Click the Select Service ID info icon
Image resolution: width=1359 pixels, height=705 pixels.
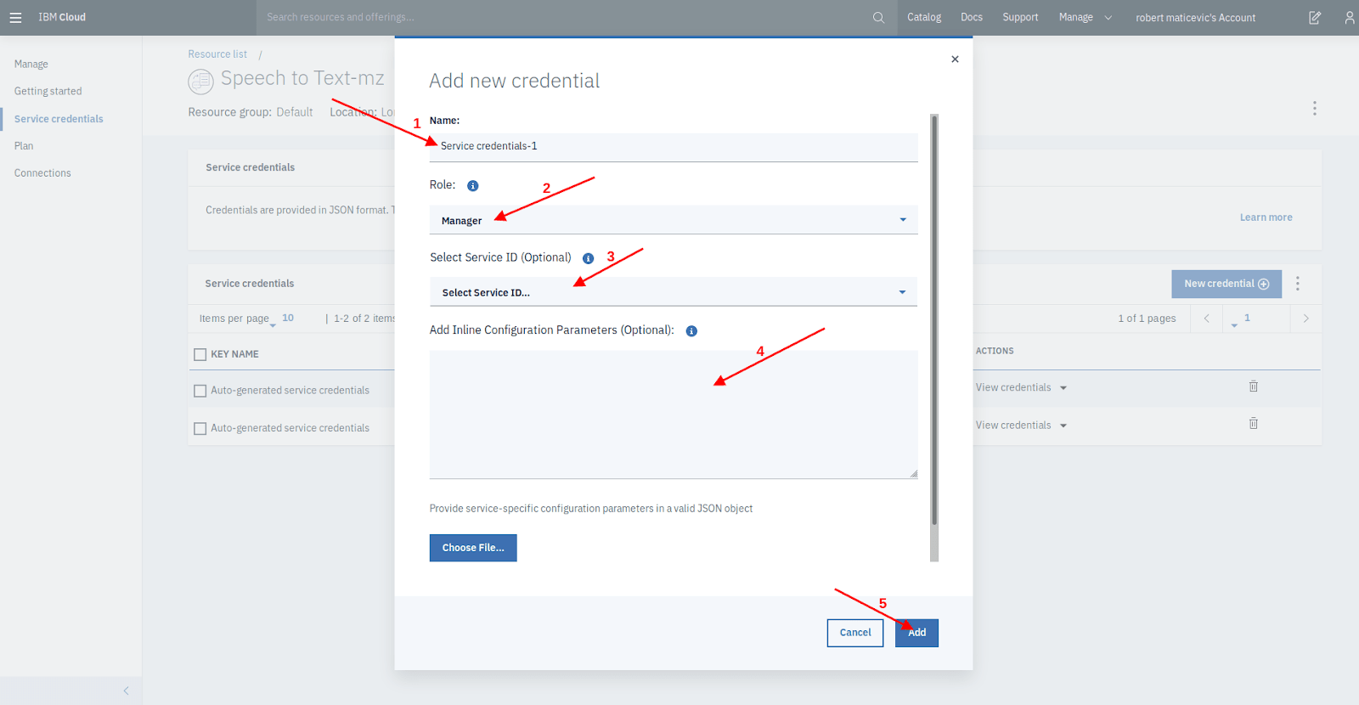point(588,258)
